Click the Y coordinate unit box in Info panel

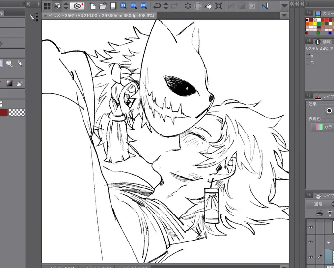pyautogui.click(x=308, y=62)
